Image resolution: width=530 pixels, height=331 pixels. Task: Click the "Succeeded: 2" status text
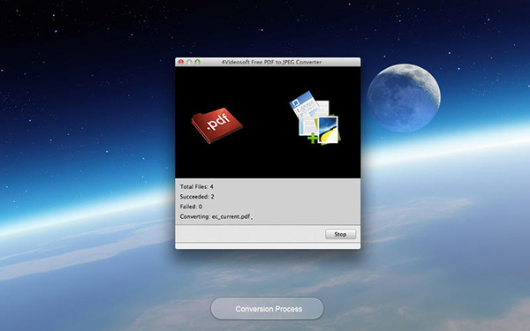point(197,197)
